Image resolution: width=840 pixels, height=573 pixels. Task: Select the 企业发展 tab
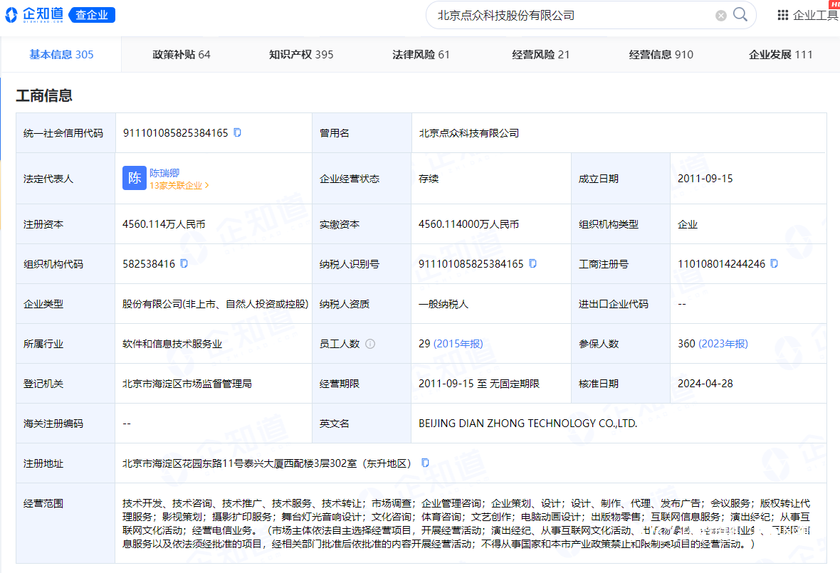coord(780,55)
